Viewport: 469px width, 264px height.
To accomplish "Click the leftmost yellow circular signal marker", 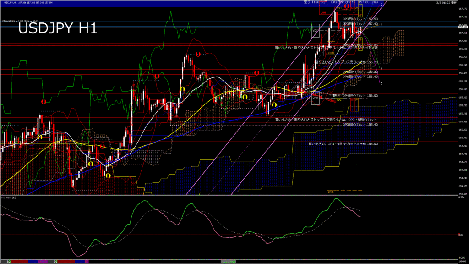I will [40, 137].
